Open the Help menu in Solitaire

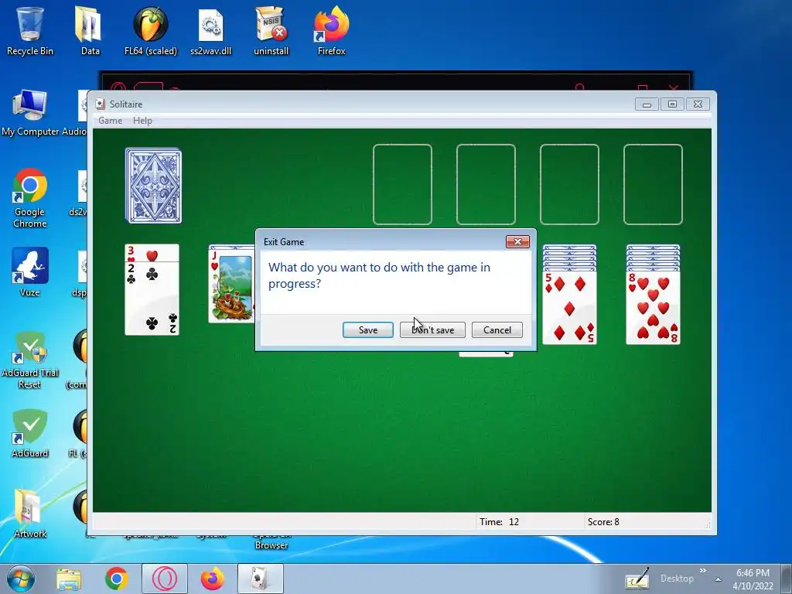(x=142, y=120)
